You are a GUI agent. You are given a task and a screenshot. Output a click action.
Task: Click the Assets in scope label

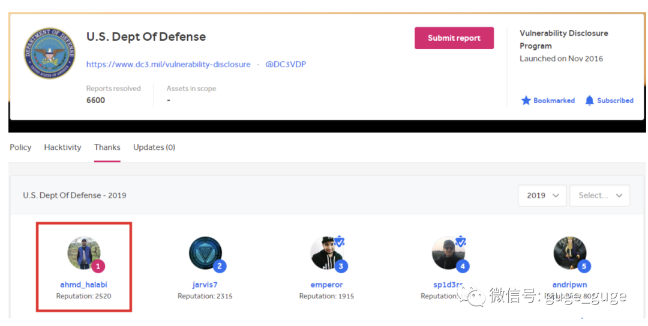click(x=191, y=88)
